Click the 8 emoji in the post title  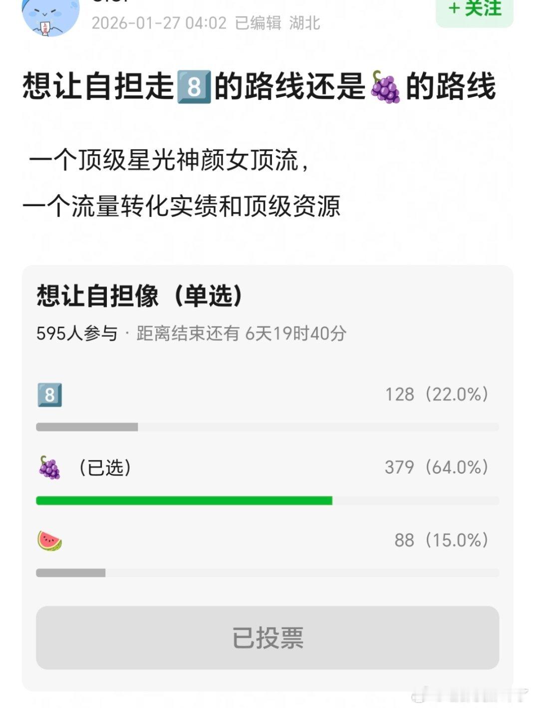click(x=194, y=86)
